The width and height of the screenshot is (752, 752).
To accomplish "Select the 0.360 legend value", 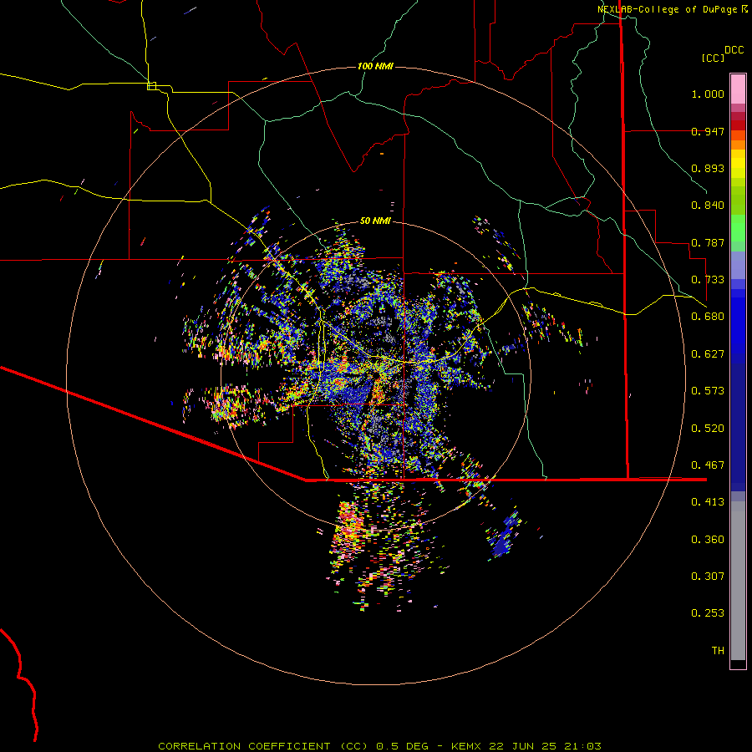I will (x=708, y=540).
